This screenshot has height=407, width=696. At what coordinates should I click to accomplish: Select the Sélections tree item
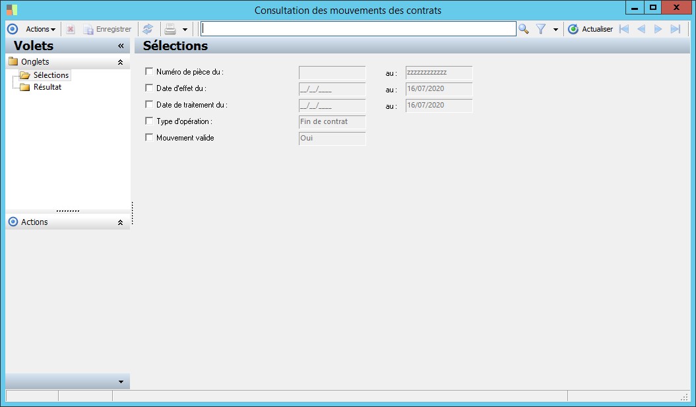pyautogui.click(x=51, y=75)
